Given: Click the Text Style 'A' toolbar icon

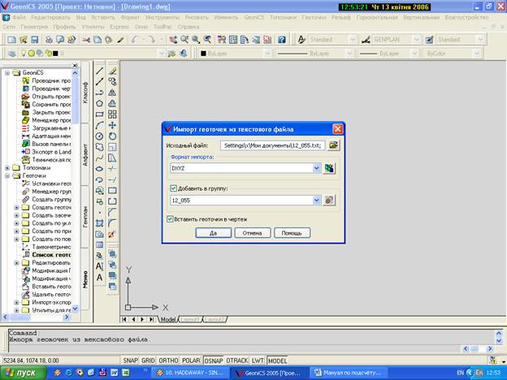Looking at the screenshot, I should coord(301,40).
